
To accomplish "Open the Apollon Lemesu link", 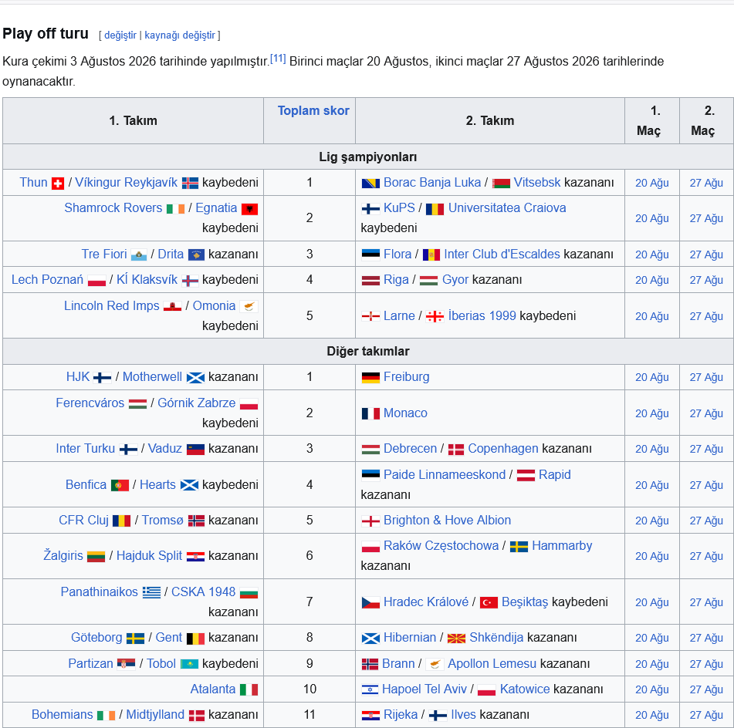I will [492, 663].
